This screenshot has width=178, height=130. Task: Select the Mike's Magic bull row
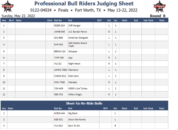pyautogui.click(x=84, y=95)
